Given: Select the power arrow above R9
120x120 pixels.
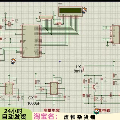Looking at the screenshot, I should pos(114,61).
